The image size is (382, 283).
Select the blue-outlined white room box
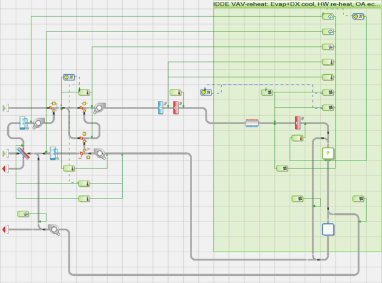(327, 229)
